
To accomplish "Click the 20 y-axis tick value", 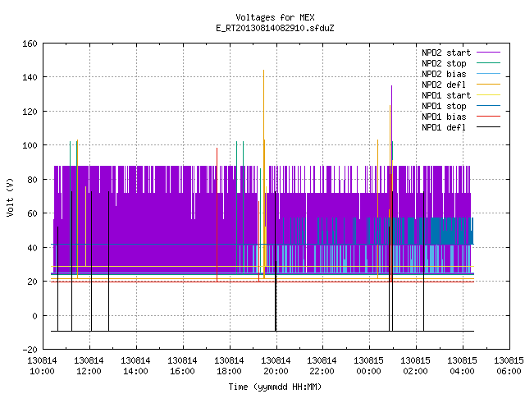I will (32, 282).
